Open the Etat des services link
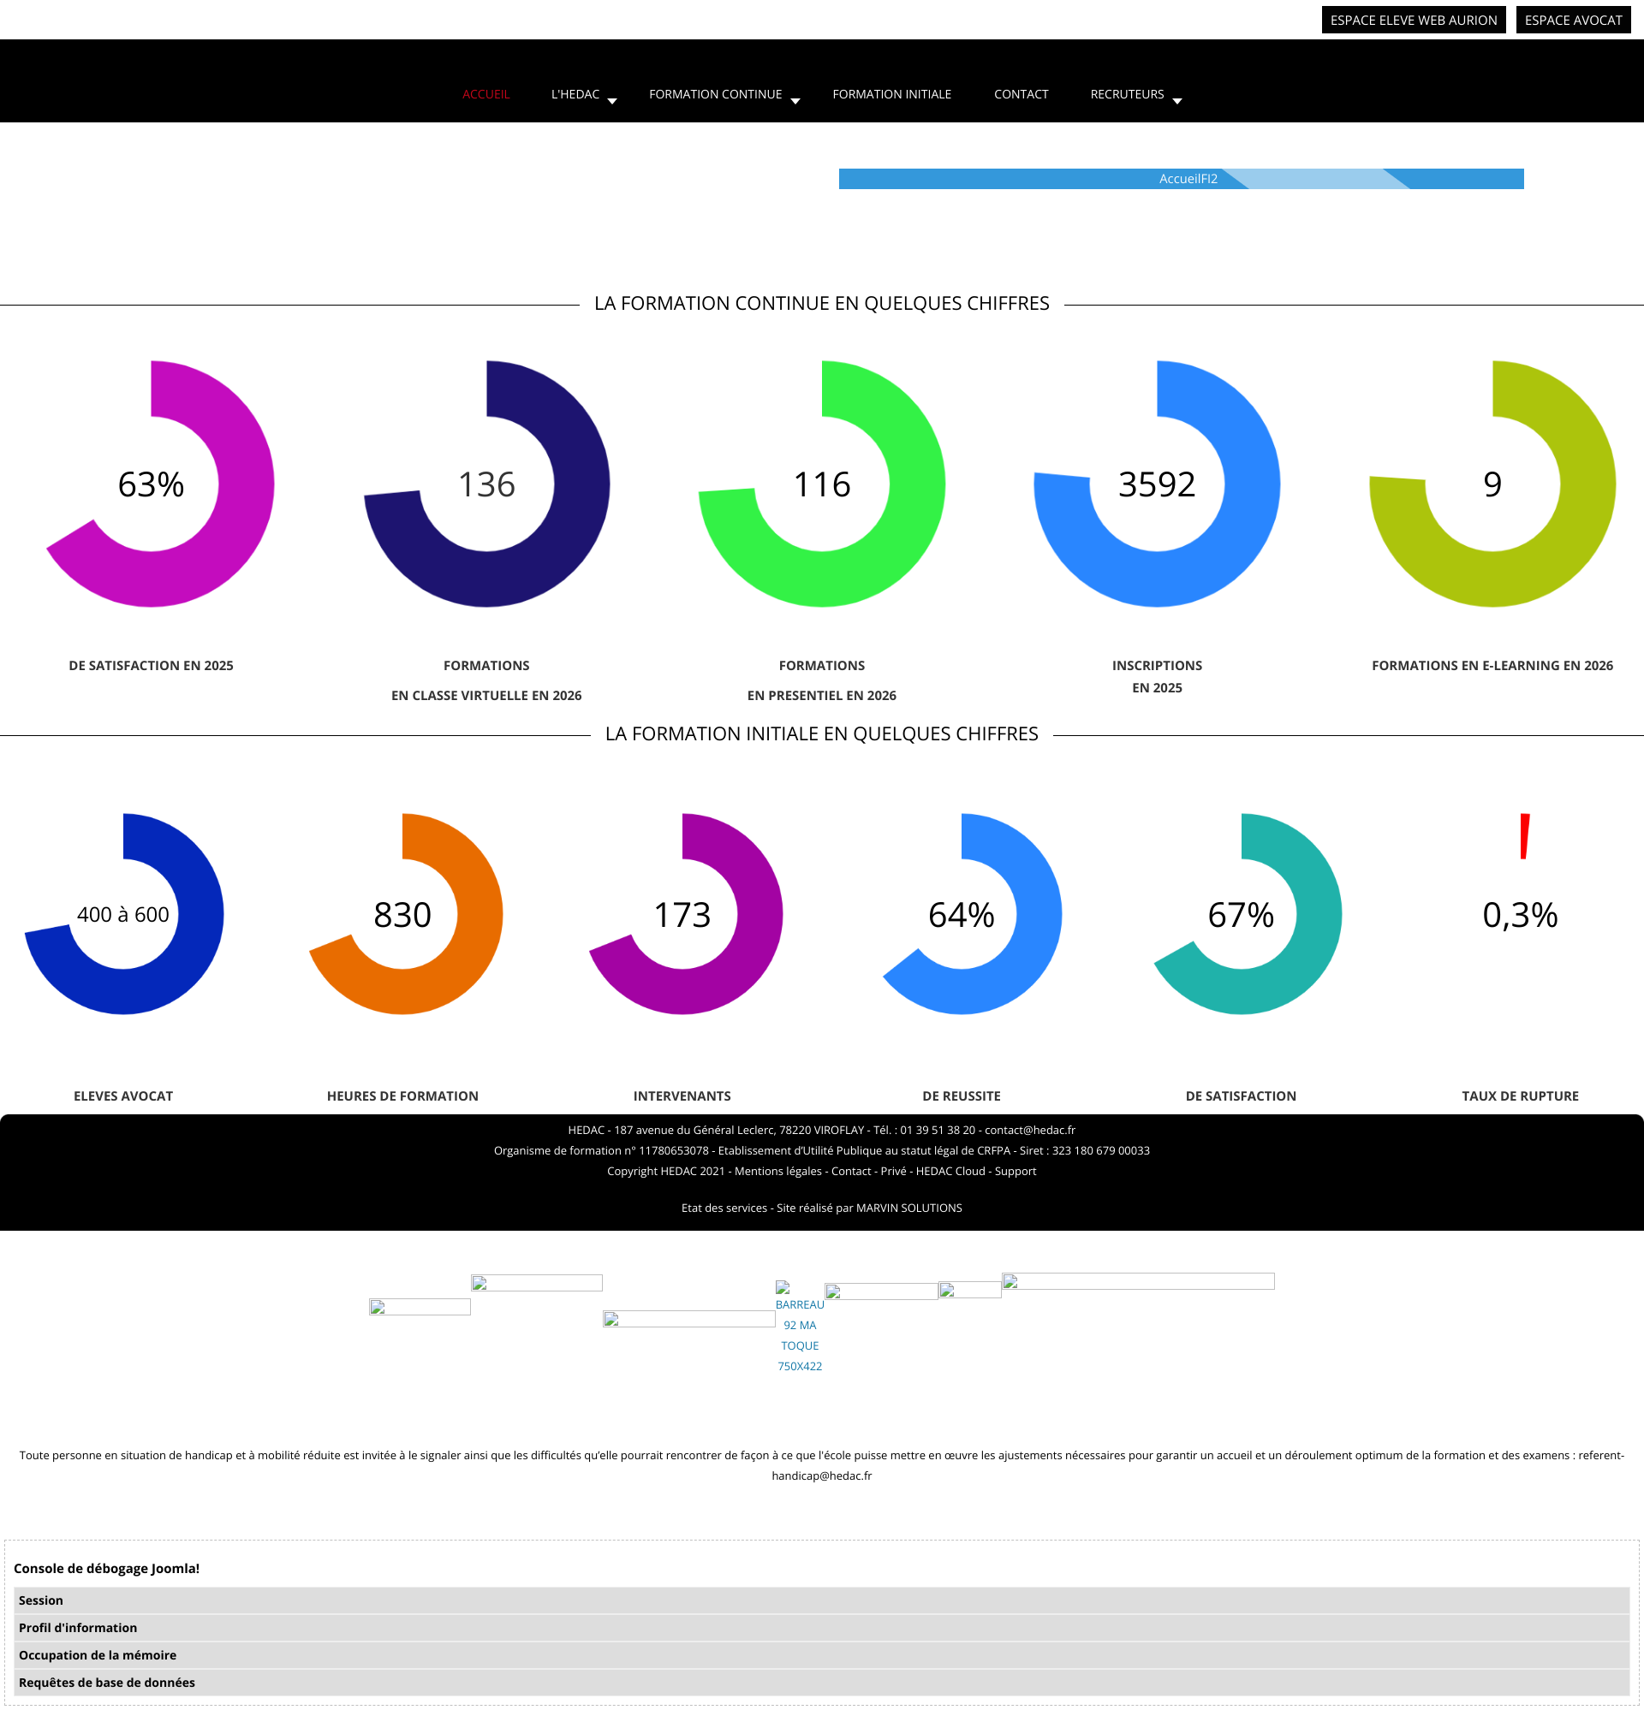 [724, 1208]
